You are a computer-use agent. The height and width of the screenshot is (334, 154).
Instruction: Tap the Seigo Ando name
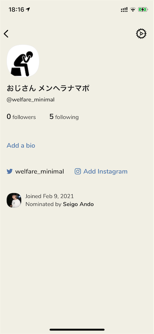pos(78,204)
